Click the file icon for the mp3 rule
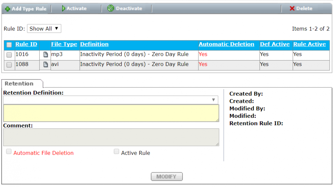Image resolution: width=333 pixels, height=187 pixels. coord(46,55)
